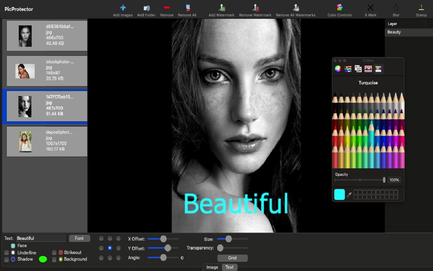Viewport: 433px width, 271px height.
Task: Click the Add Images toolbar icon
Action: 123,8
